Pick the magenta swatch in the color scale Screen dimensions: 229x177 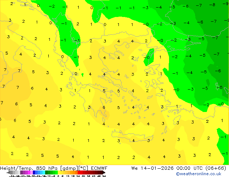pos(29,172)
